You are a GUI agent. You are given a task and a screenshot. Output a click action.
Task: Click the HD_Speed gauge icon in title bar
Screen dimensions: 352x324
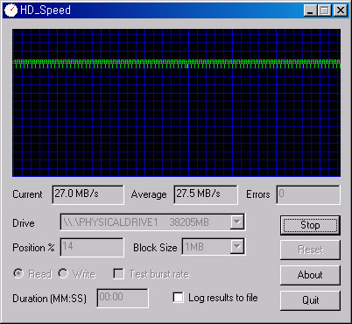11,11
